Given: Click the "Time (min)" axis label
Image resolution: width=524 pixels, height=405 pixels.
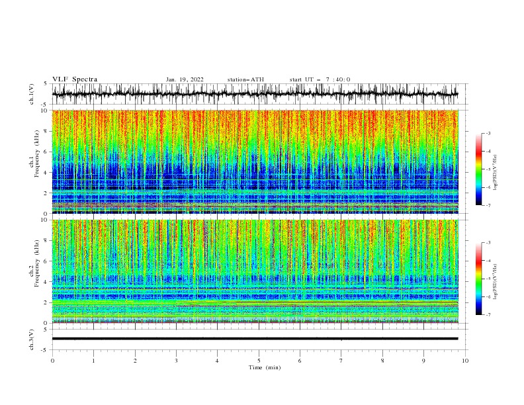Looking at the screenshot, I should tap(265, 367).
